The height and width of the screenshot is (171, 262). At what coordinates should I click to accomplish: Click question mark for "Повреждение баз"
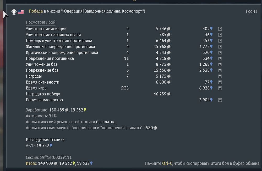click(220, 70)
